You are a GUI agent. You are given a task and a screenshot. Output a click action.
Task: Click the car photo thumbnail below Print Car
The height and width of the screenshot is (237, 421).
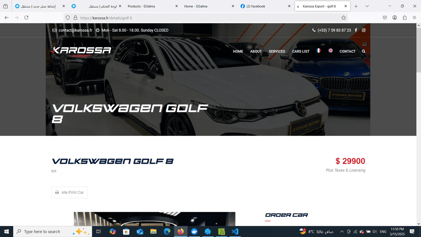155,219
